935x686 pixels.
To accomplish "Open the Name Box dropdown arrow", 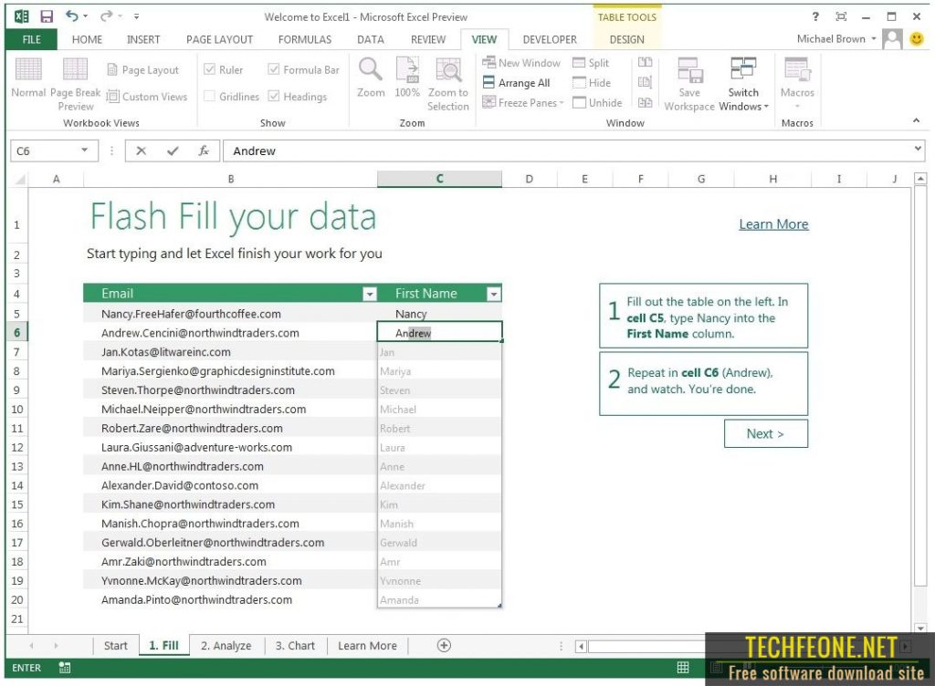I will click(x=85, y=151).
